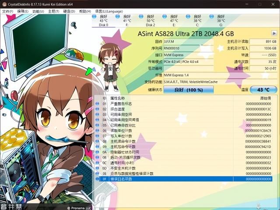280x210 pixels.
Task: Click the 43 °C temperature button
Action: (263, 89)
